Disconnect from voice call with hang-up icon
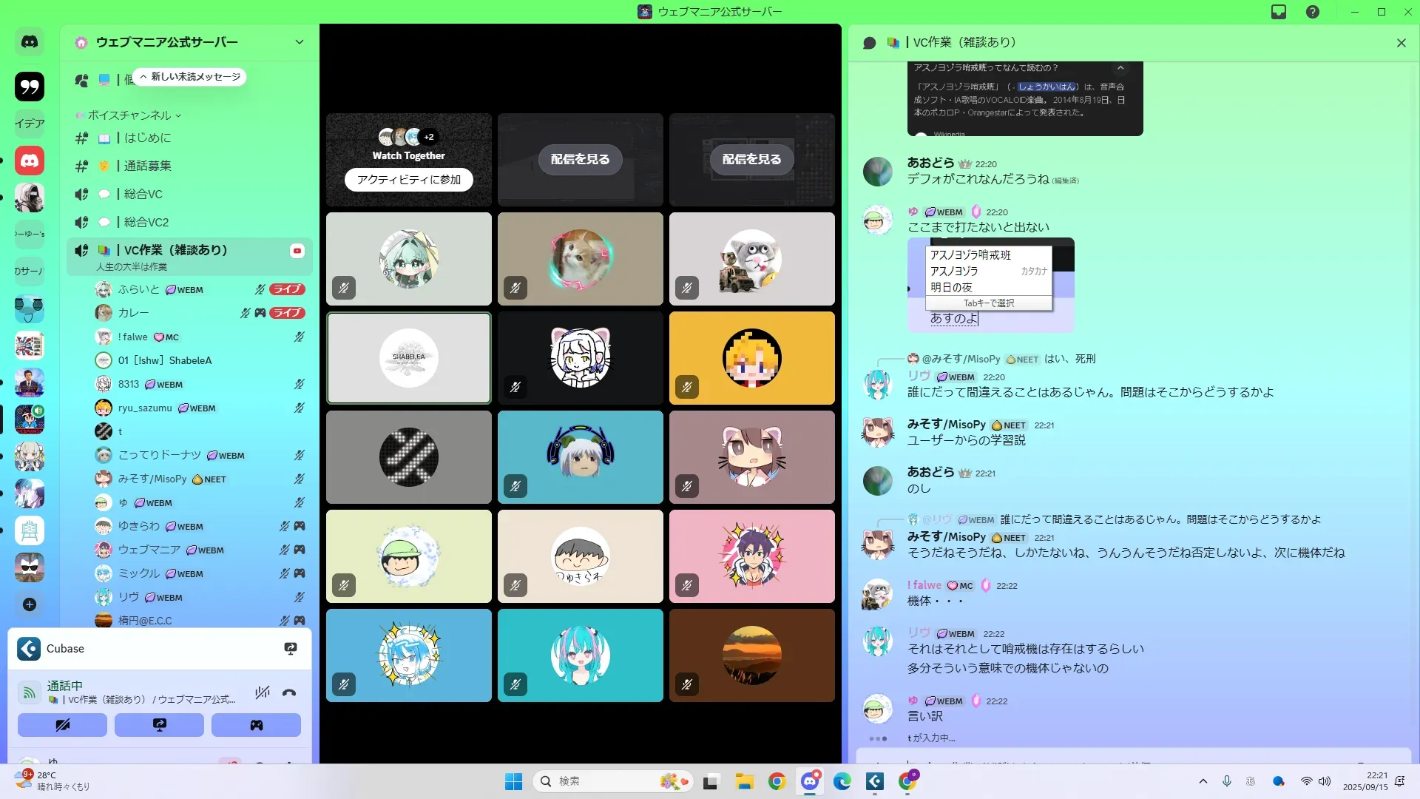Viewport: 1420px width, 799px height. [x=289, y=693]
